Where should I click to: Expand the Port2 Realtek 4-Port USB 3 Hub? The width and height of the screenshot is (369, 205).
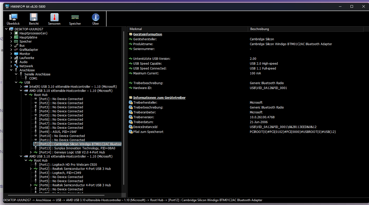pos(31,169)
